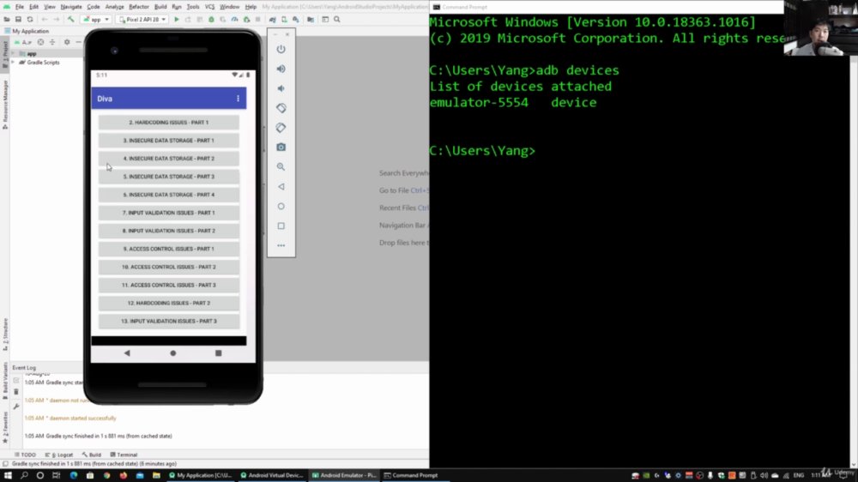Open the VCS menu
The height and width of the screenshot is (482, 858).
pyautogui.click(x=209, y=7)
